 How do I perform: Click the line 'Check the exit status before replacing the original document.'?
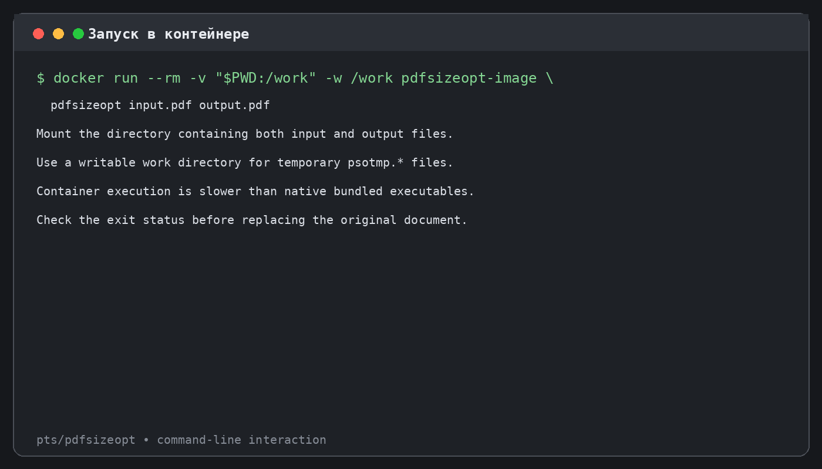click(x=252, y=220)
